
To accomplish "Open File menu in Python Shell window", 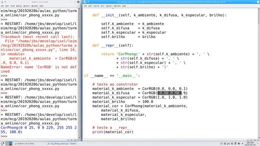I will (x=2, y=6).
